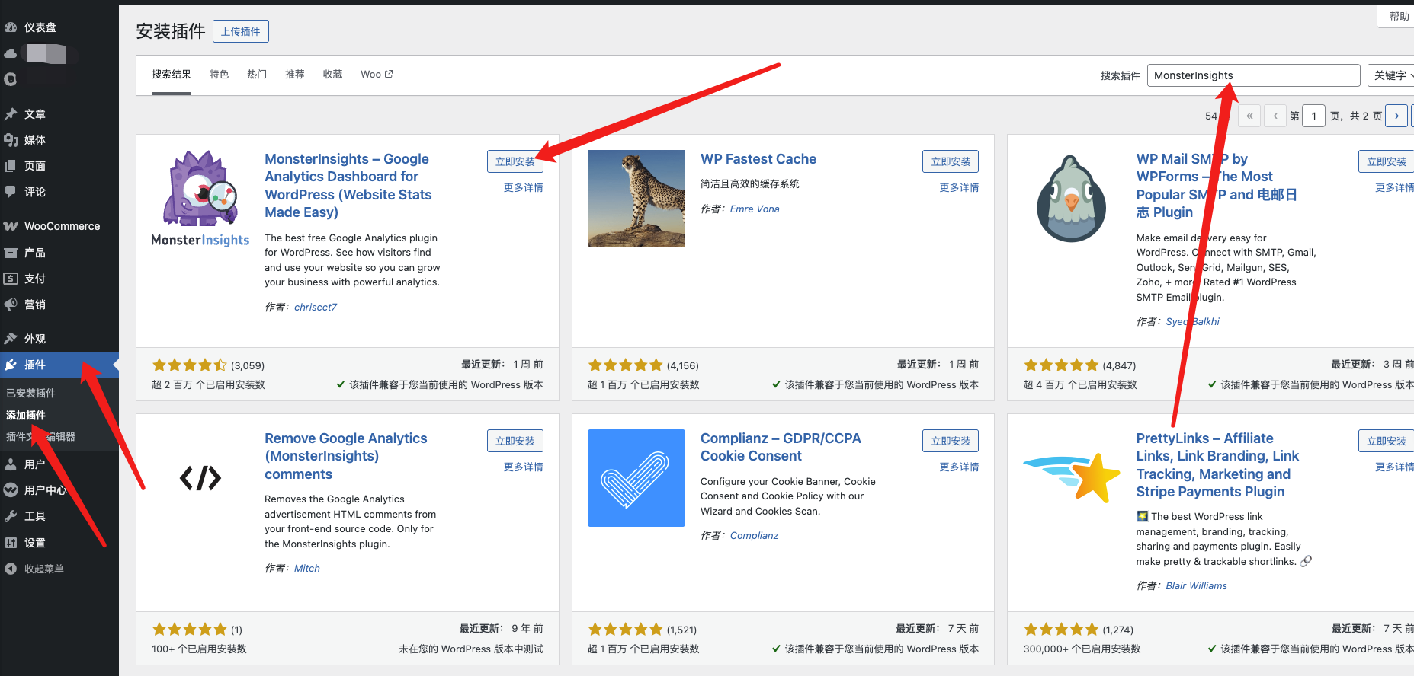
Task: Open the 仪表盘 dashboard icon in sidebar
Action: point(11,27)
